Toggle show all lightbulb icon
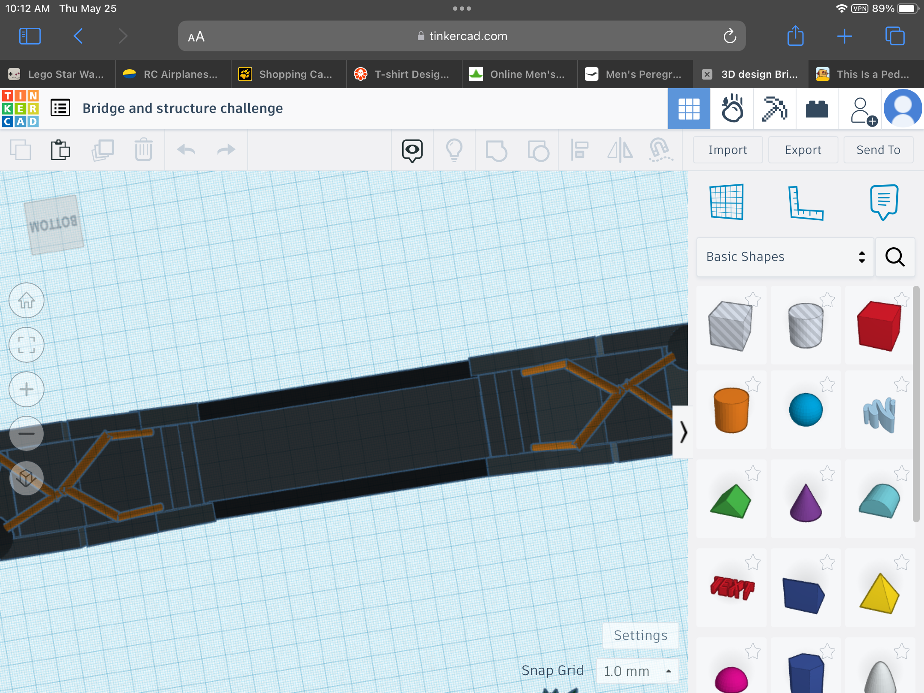924x693 pixels. [454, 151]
